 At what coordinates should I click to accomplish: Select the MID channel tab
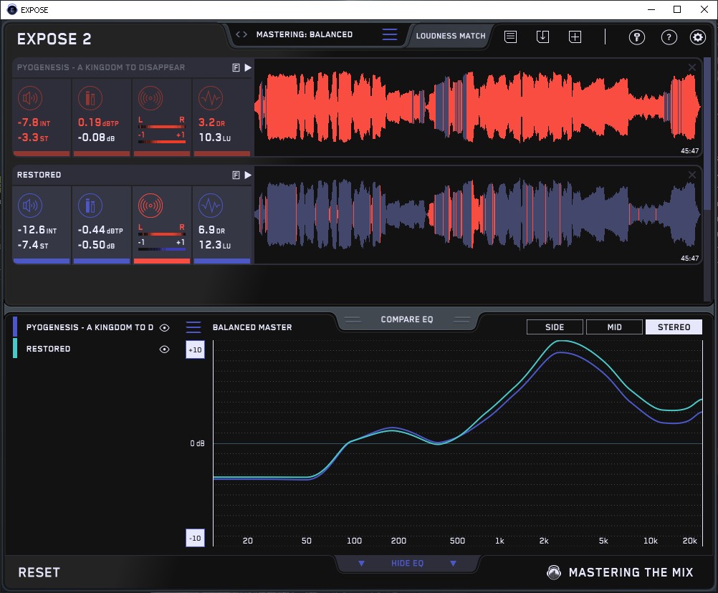point(614,327)
